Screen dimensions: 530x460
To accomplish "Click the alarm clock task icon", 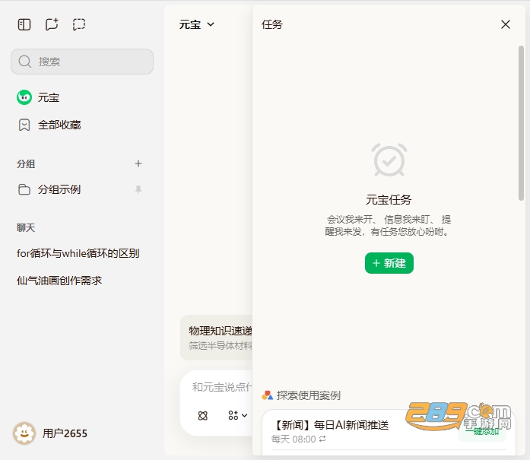I will (389, 160).
